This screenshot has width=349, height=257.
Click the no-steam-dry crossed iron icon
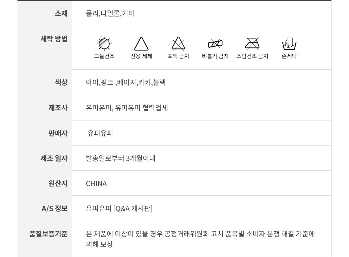[x=252, y=44]
